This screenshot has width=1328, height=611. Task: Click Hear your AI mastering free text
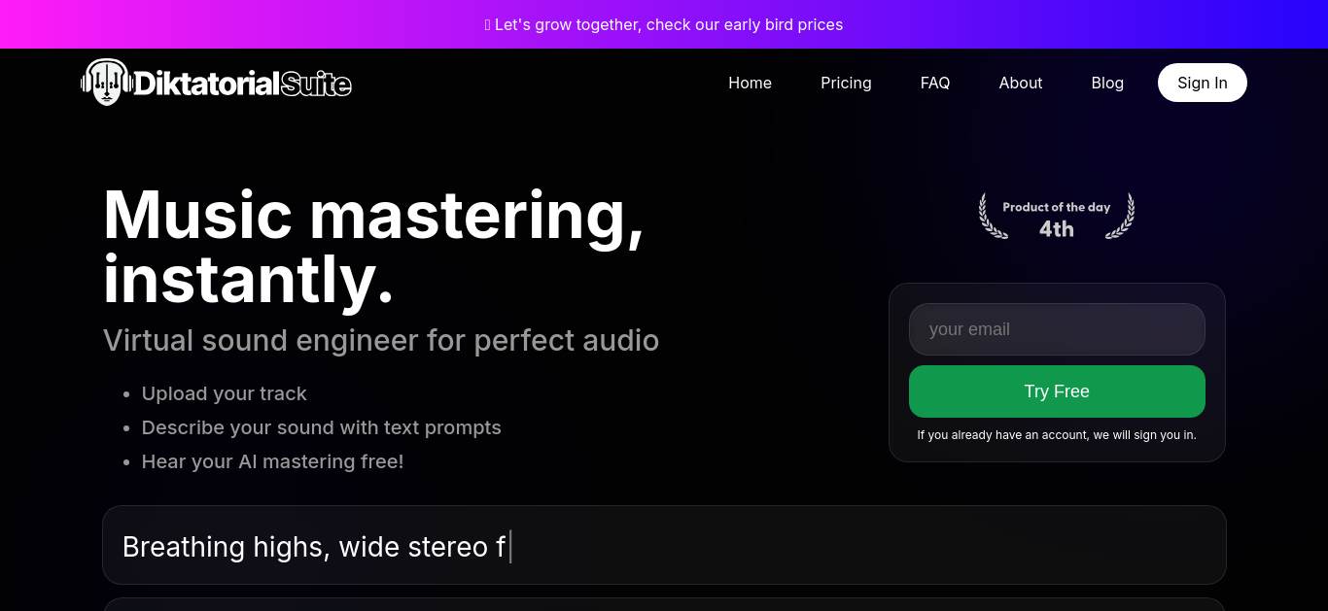tap(272, 461)
